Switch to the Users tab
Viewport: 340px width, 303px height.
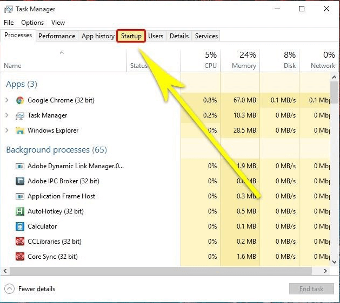coord(156,36)
